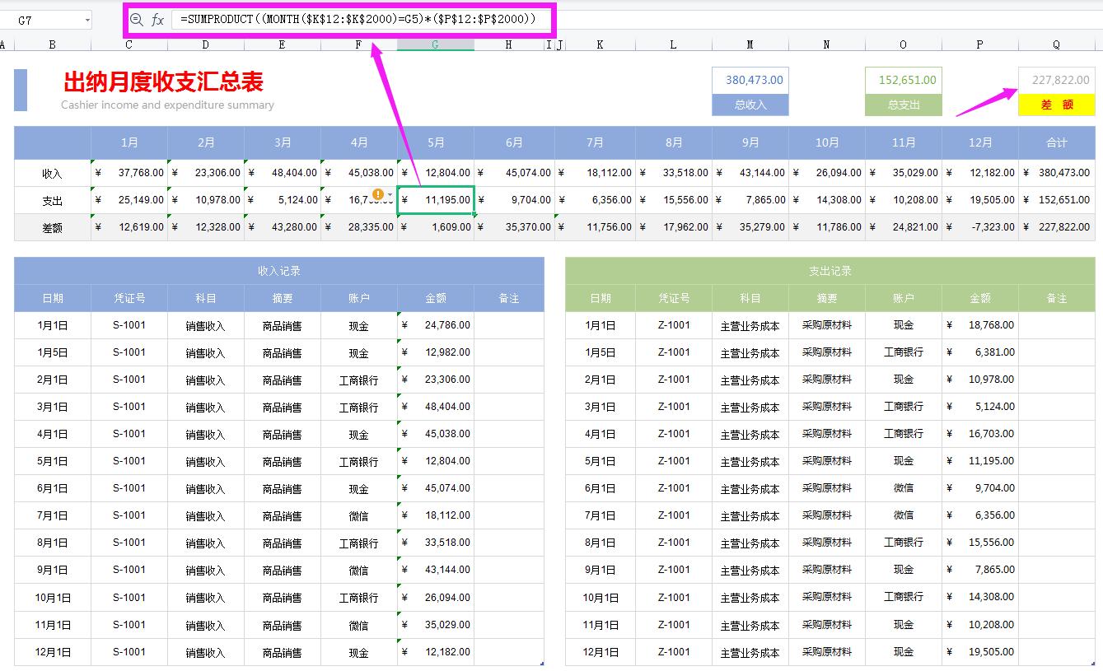Screen dimensions: 1103x671
Task: Select the 5月 month header cell
Action: coord(435,142)
